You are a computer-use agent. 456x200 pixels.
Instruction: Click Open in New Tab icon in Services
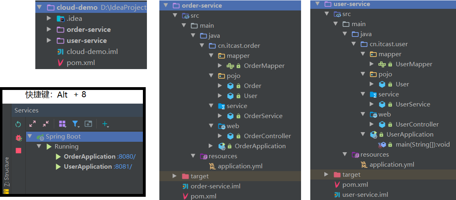(88, 124)
